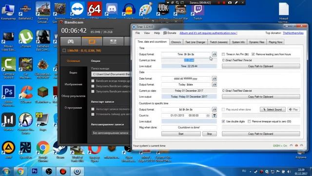312x176 pixels.
Task: Click the volume speaker tray icon
Action: [289, 172]
